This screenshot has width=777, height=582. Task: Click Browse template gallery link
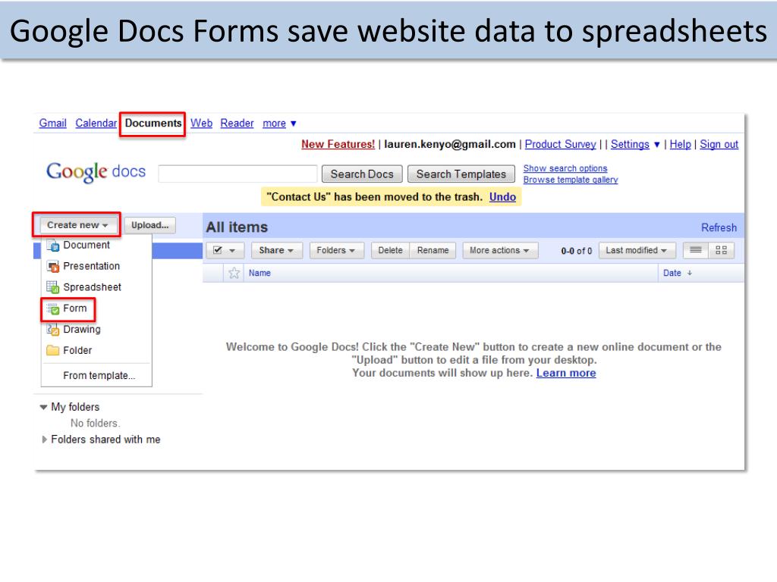(x=571, y=180)
